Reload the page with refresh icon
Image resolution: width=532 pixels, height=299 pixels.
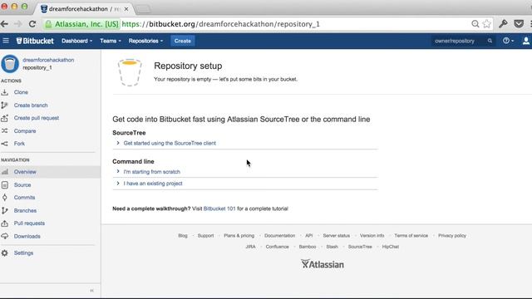pos(32,24)
